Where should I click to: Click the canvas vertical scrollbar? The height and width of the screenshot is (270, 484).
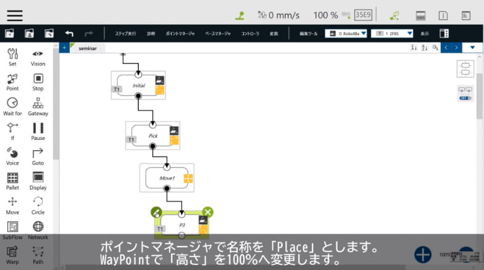point(479,96)
